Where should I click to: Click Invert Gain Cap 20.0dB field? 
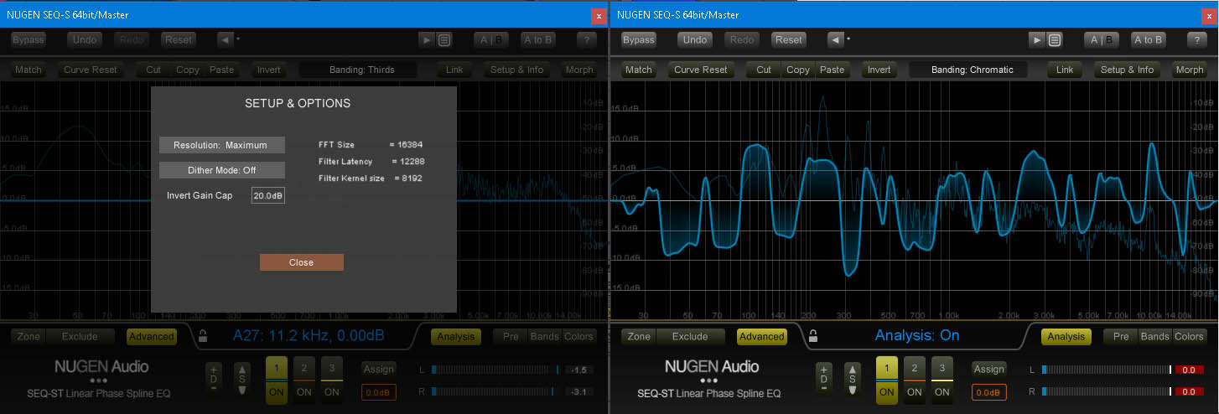[x=268, y=195]
